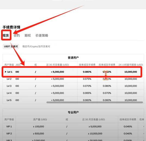
Task: Click the VIP 2 row label
Action: coord(9,134)
